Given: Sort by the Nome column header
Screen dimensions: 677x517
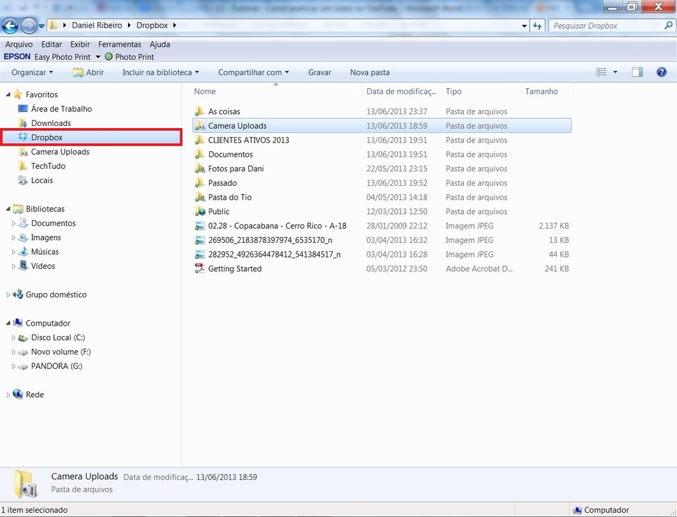Looking at the screenshot, I should point(277,91).
